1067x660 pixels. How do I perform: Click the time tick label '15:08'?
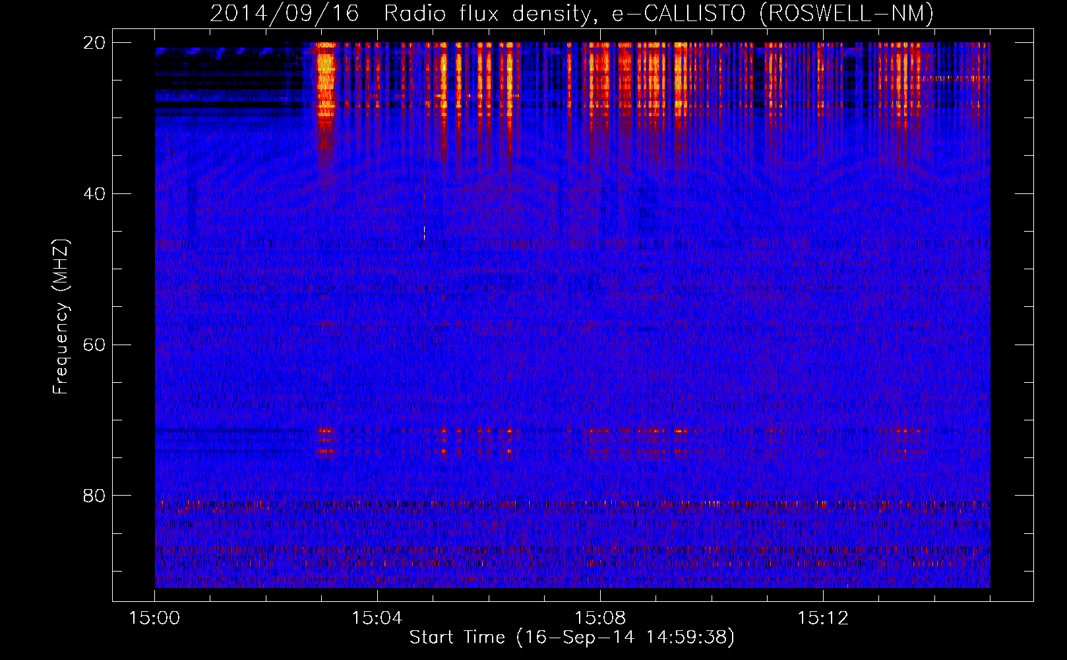[x=600, y=618]
